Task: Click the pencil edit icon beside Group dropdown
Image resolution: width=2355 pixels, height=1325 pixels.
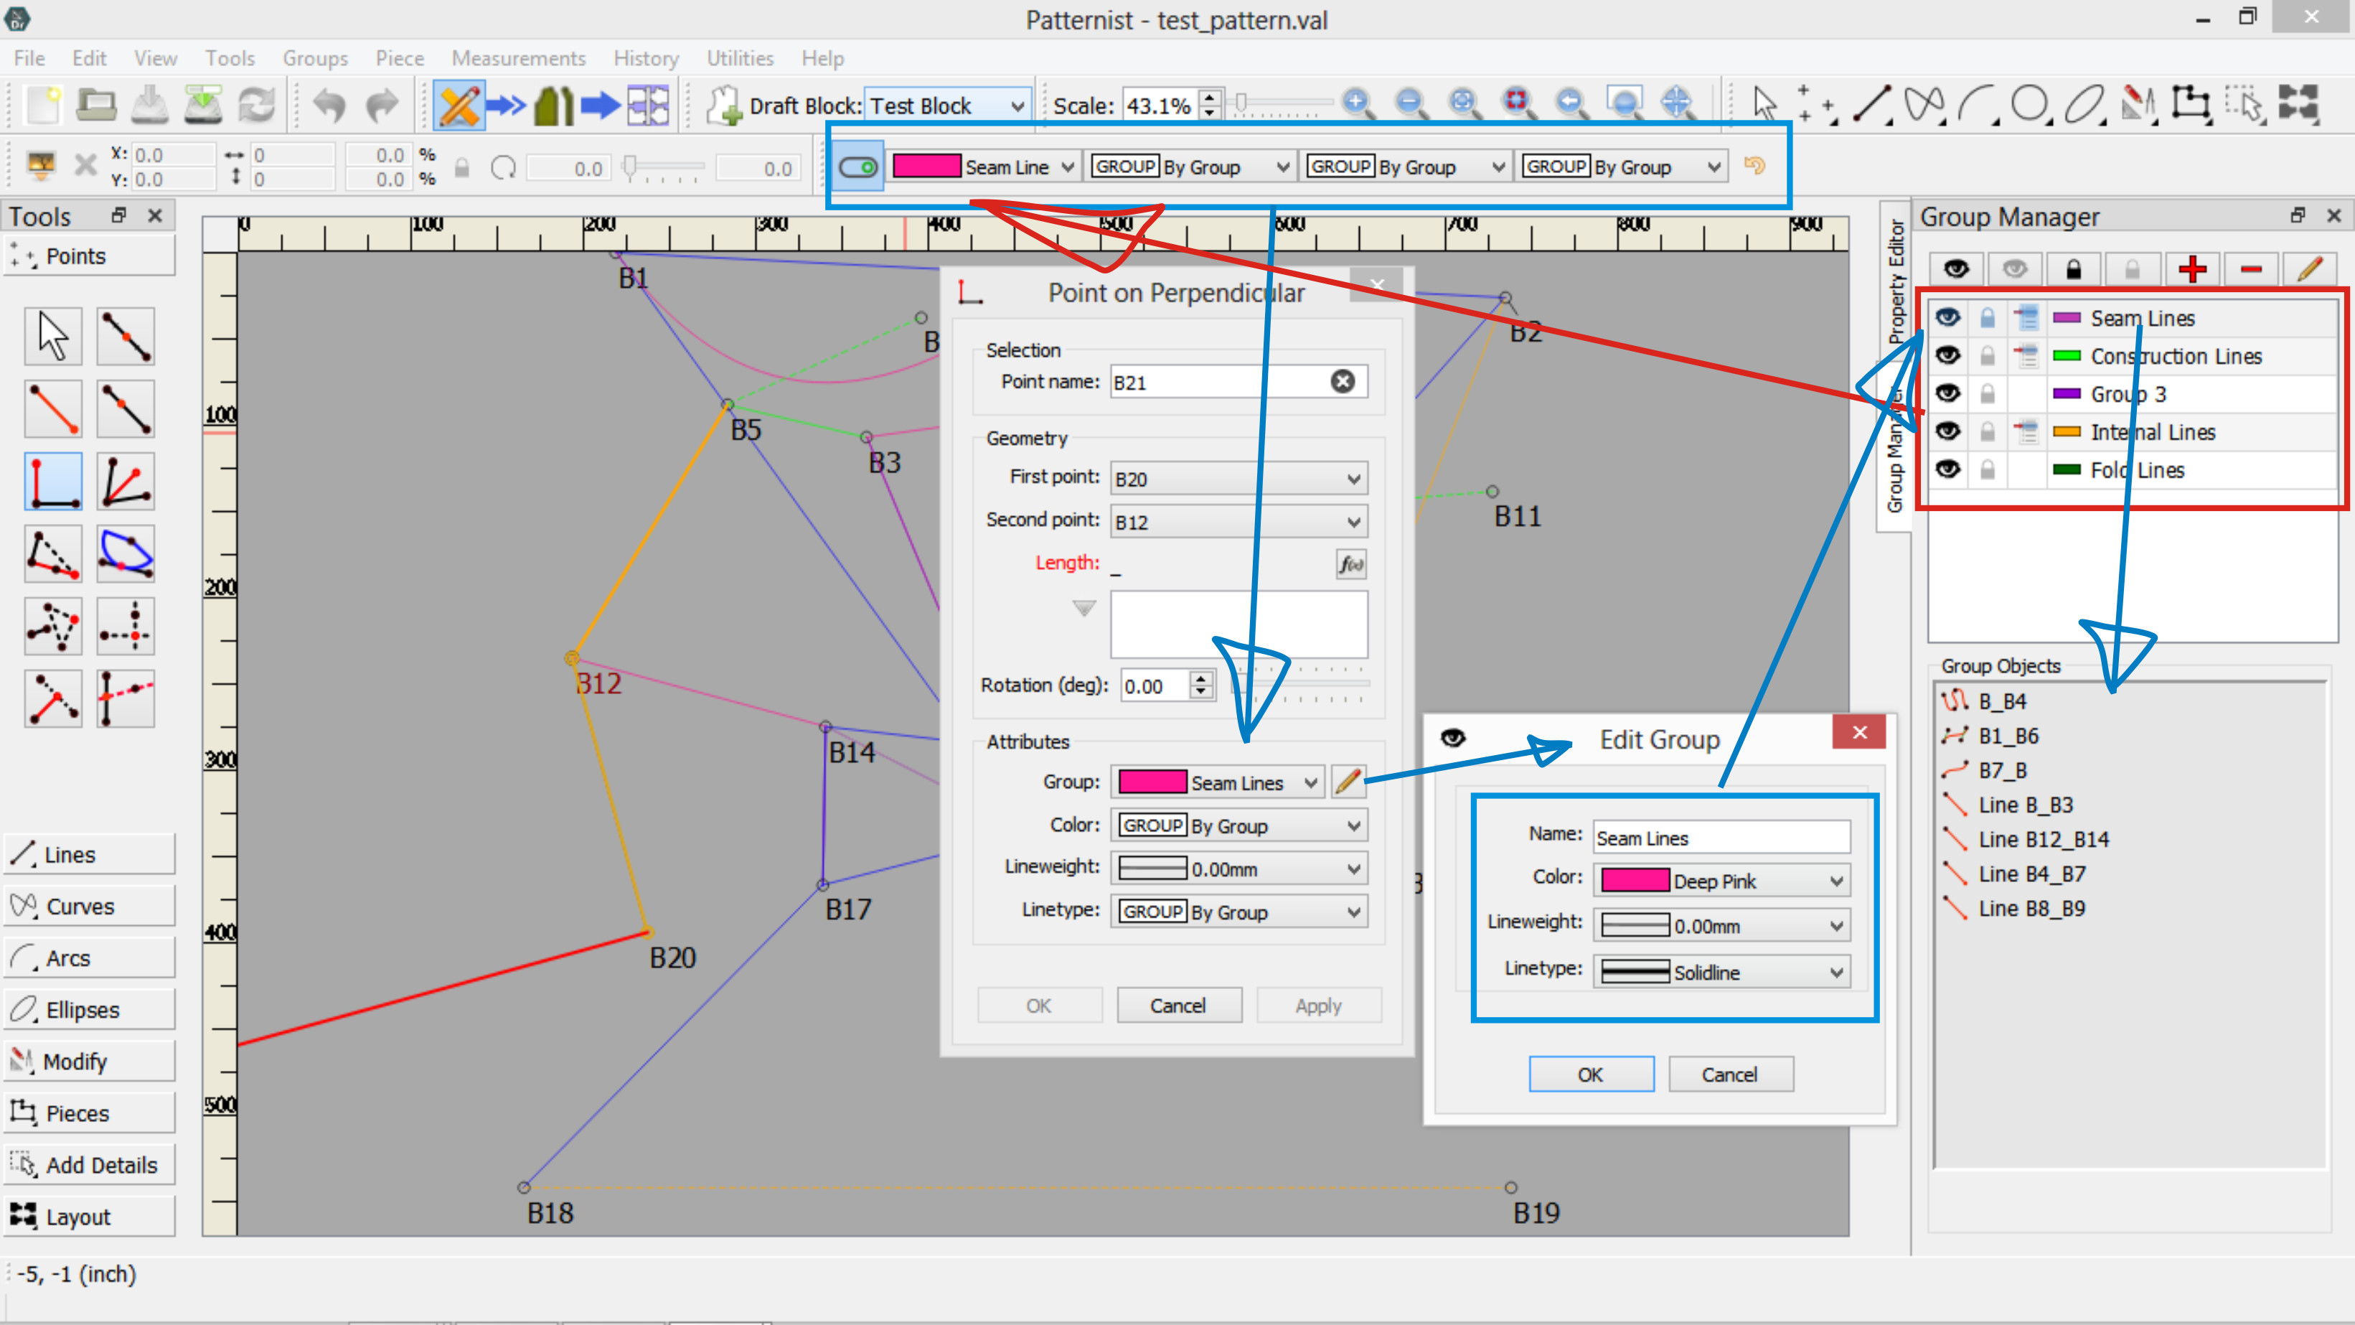Action: click(x=1348, y=782)
